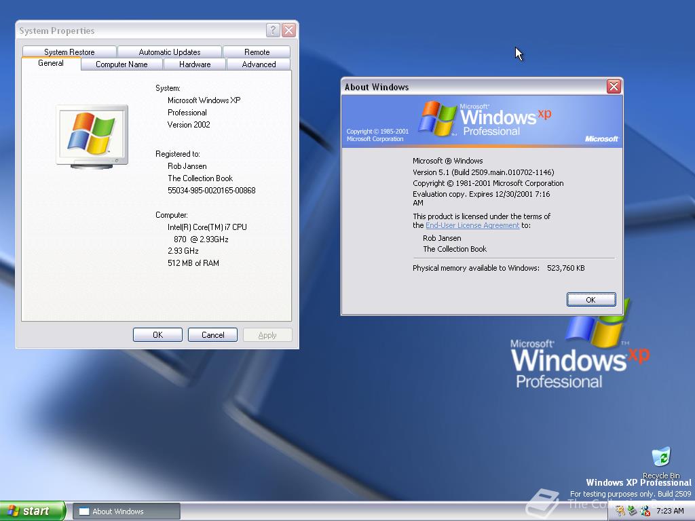The width and height of the screenshot is (695, 521).
Task: Cancel the System Properties dialog
Action: click(x=212, y=335)
